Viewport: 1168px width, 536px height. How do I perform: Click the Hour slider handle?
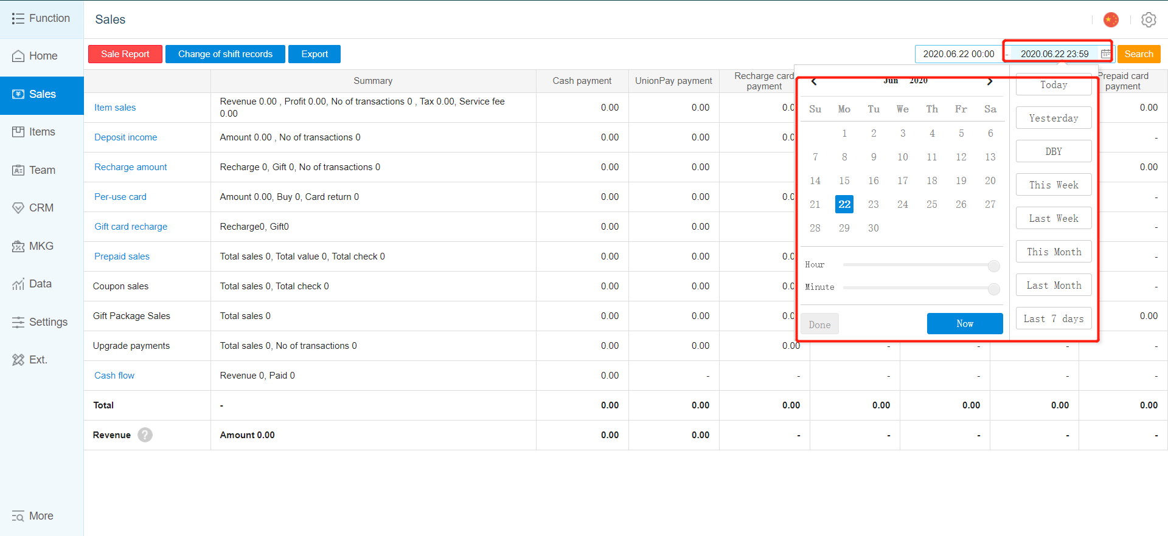[x=994, y=266]
